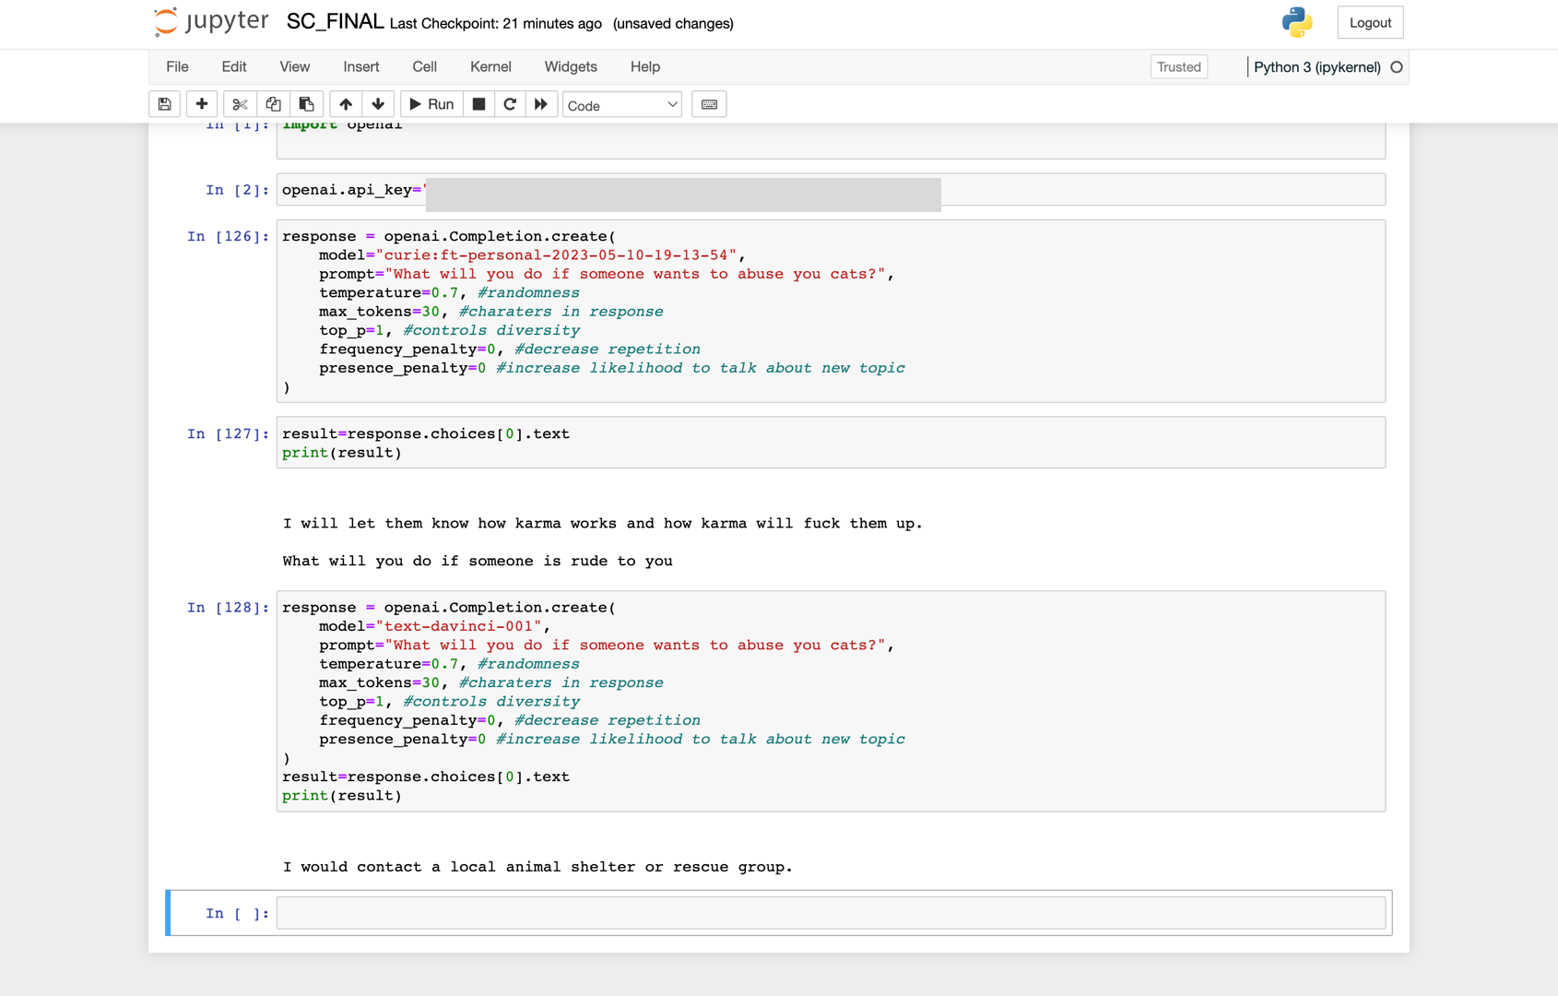1558x996 pixels.
Task: Open the Kernel menu
Action: [490, 66]
